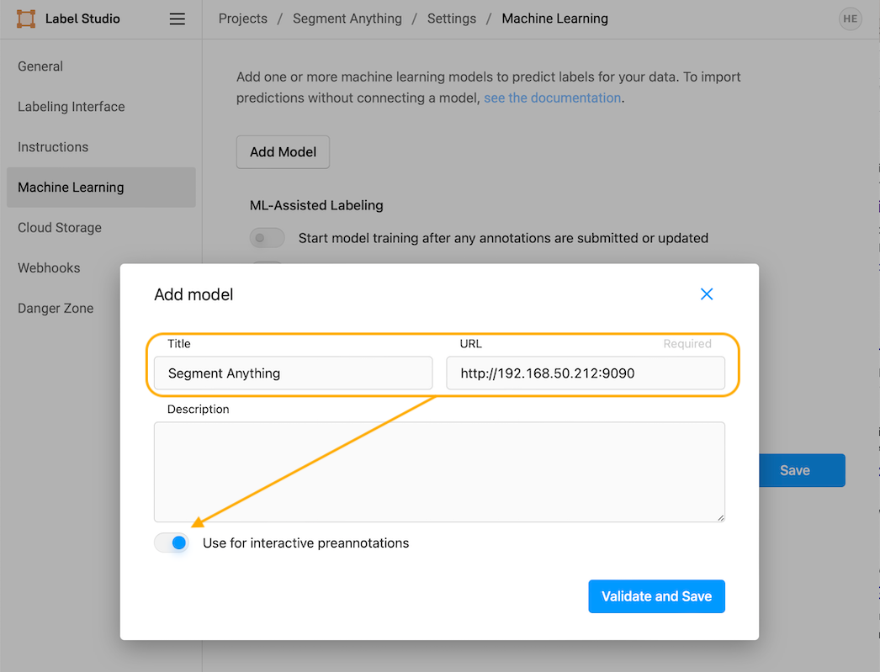This screenshot has height=672, width=880.
Task: Open the see the documentation link
Action: tap(552, 98)
